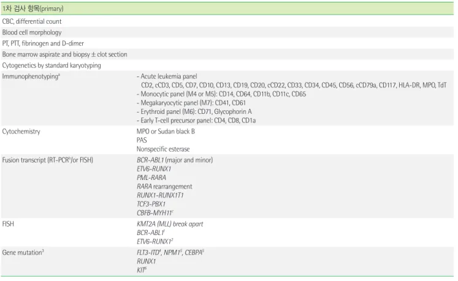The width and height of the screenshot is (458, 281).
Task: Select MPO or Sudan black B text
Action: [x=166, y=132]
